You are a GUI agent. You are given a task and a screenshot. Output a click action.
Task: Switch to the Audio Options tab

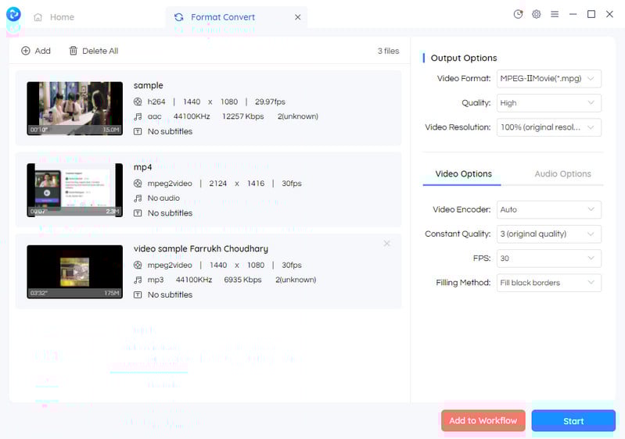click(x=562, y=174)
